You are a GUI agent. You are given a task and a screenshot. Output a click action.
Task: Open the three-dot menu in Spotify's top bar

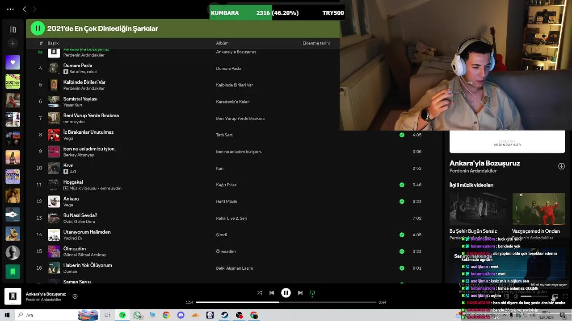(10, 9)
